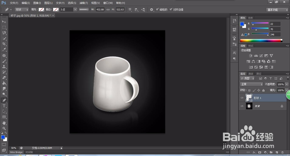This screenshot has height=156, width=290.
Task: Select the Move tool in the toolbox
Action: click(x=4, y=22)
